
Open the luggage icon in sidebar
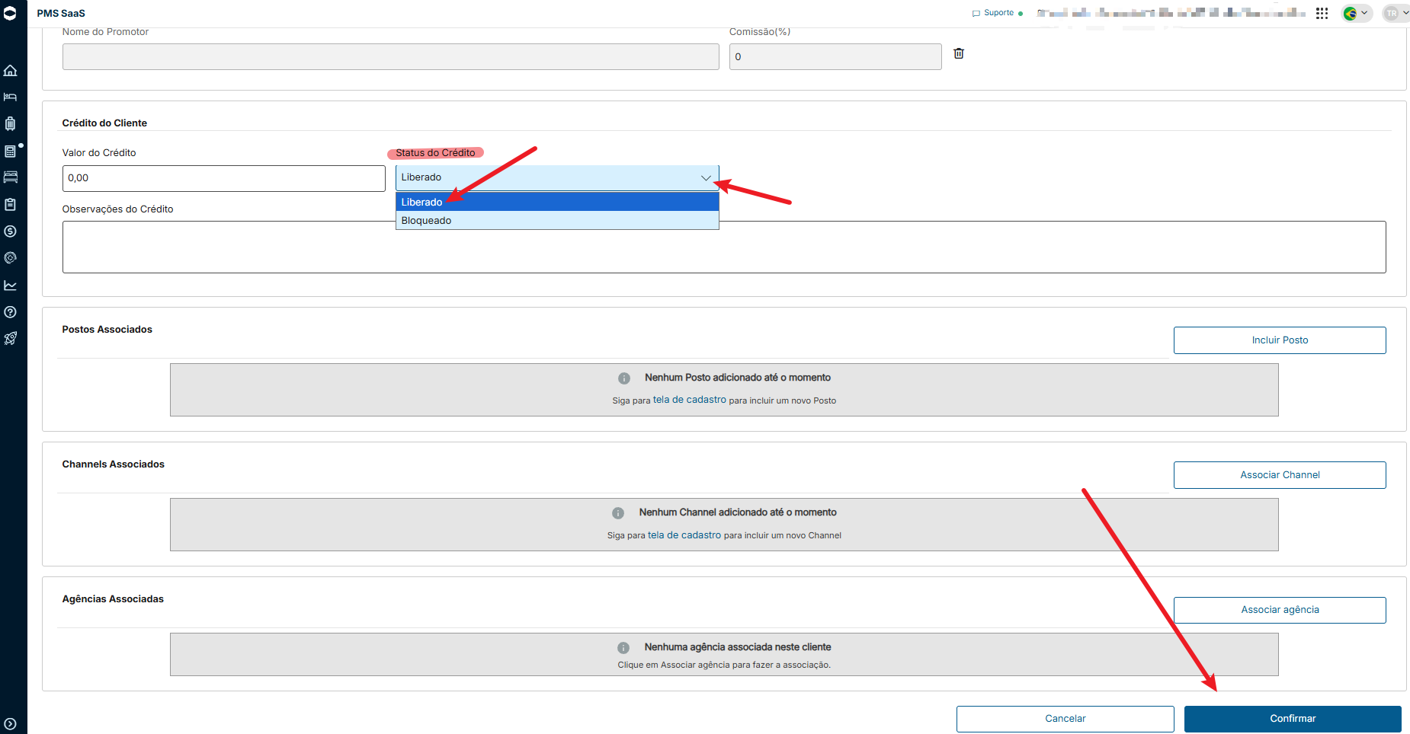click(x=11, y=124)
